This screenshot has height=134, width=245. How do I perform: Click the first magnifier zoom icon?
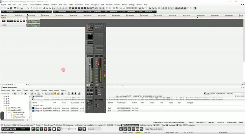[58, 8]
